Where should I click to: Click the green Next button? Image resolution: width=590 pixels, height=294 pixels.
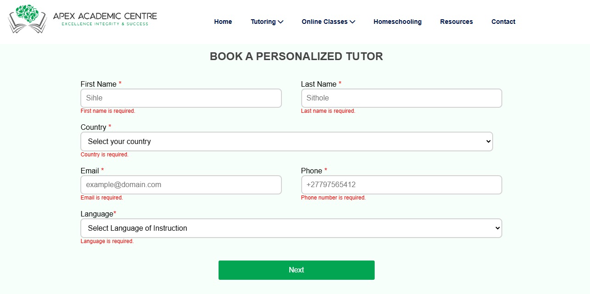297,270
